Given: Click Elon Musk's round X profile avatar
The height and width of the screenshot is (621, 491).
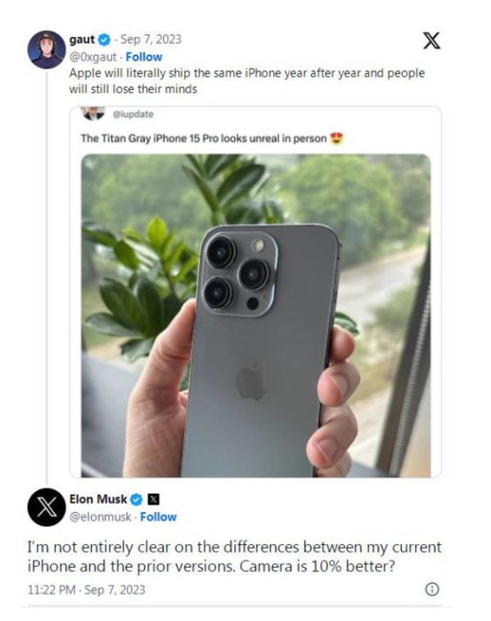Looking at the screenshot, I should tap(47, 507).
